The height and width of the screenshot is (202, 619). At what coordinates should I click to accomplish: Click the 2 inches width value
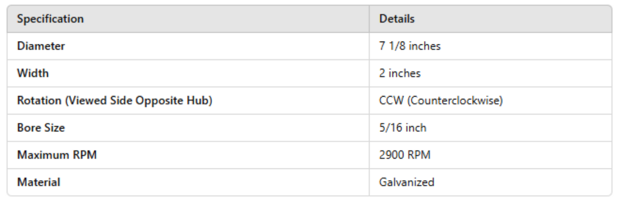pyautogui.click(x=399, y=73)
